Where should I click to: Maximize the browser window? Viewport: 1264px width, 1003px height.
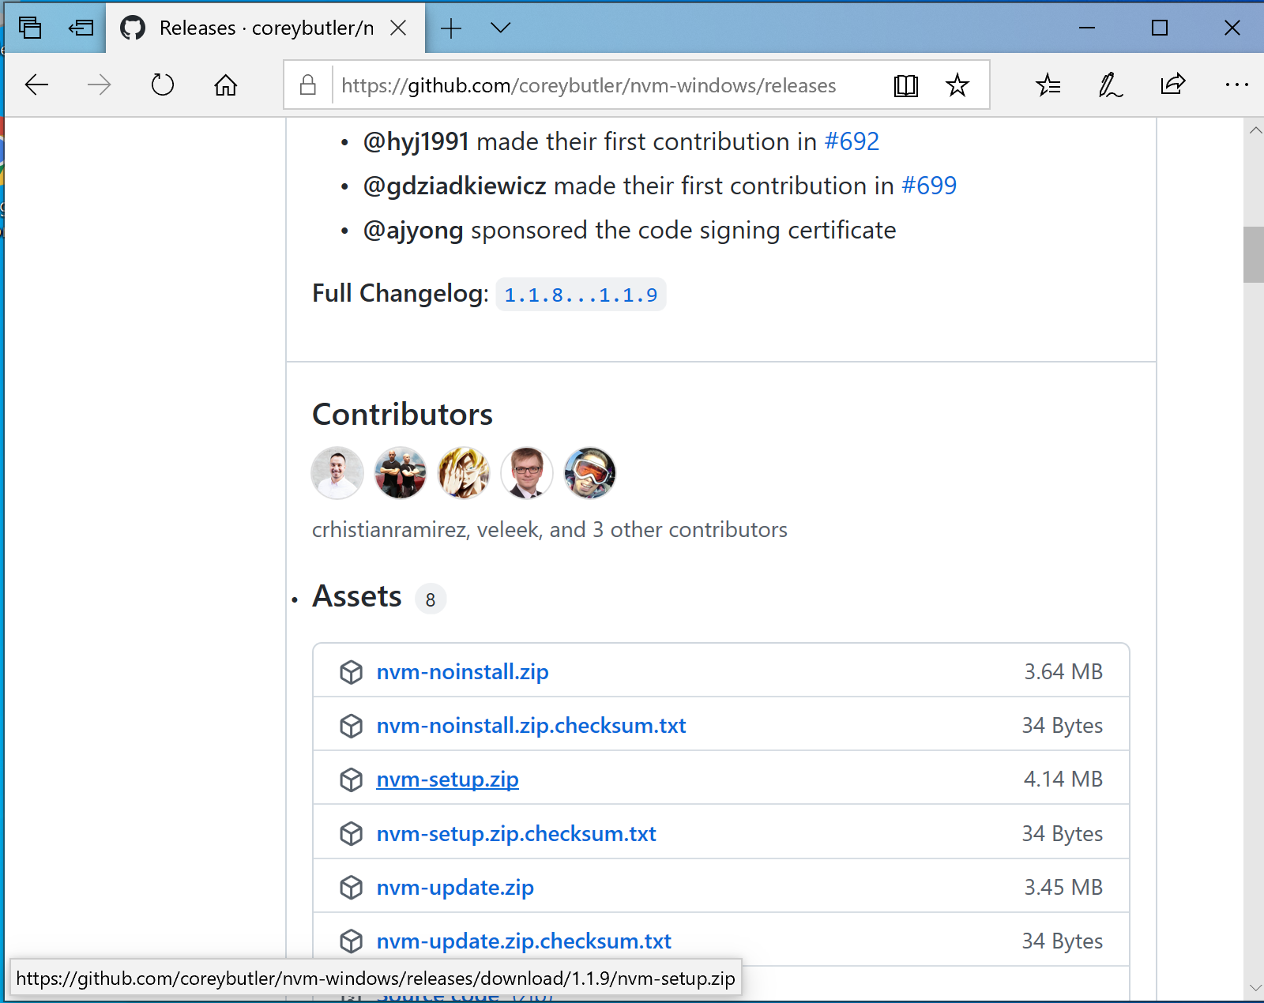(x=1160, y=28)
